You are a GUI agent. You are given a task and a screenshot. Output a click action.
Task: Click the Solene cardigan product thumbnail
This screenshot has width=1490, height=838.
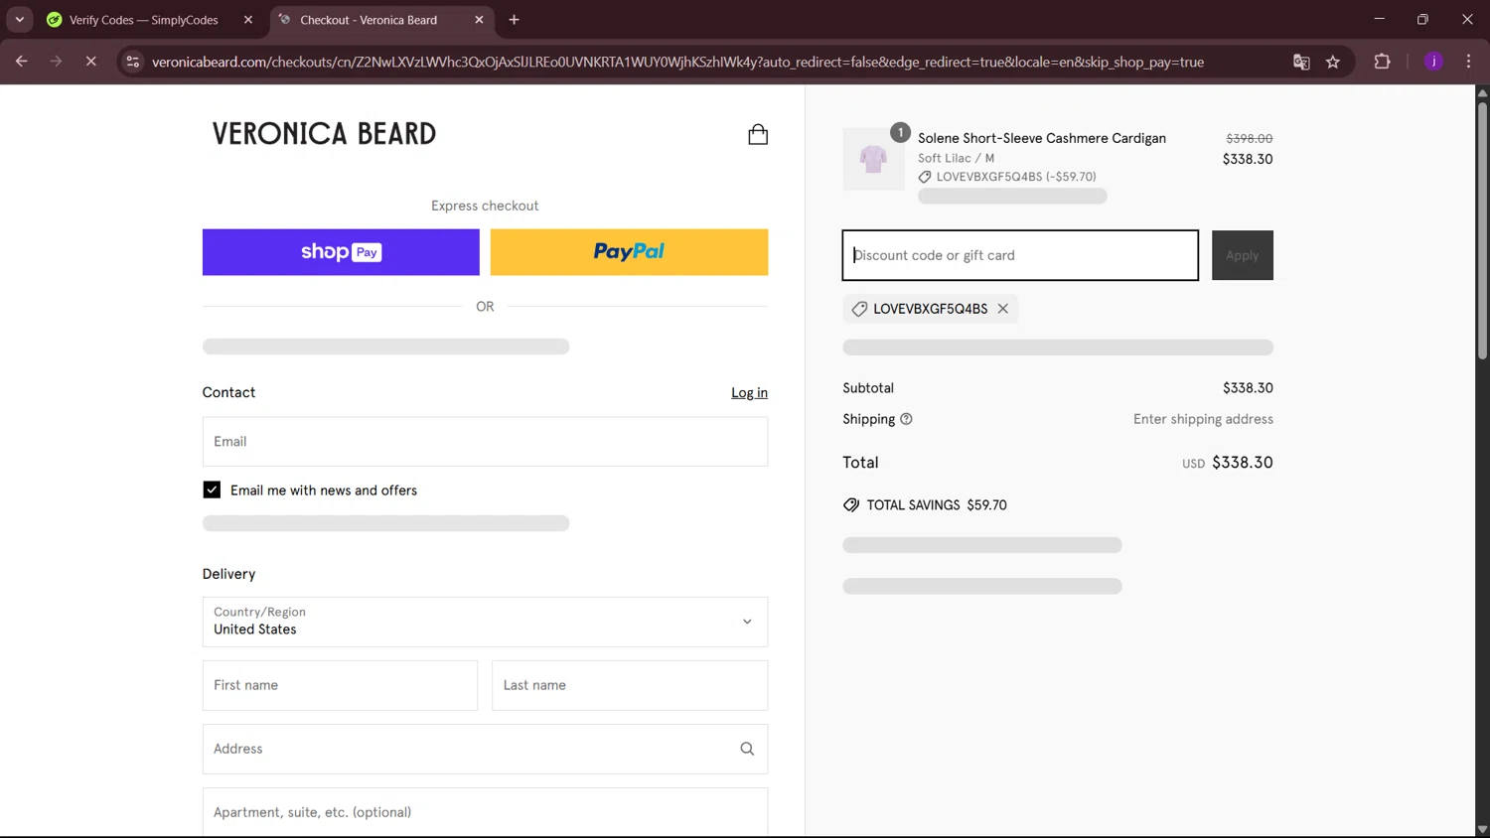[873, 159]
